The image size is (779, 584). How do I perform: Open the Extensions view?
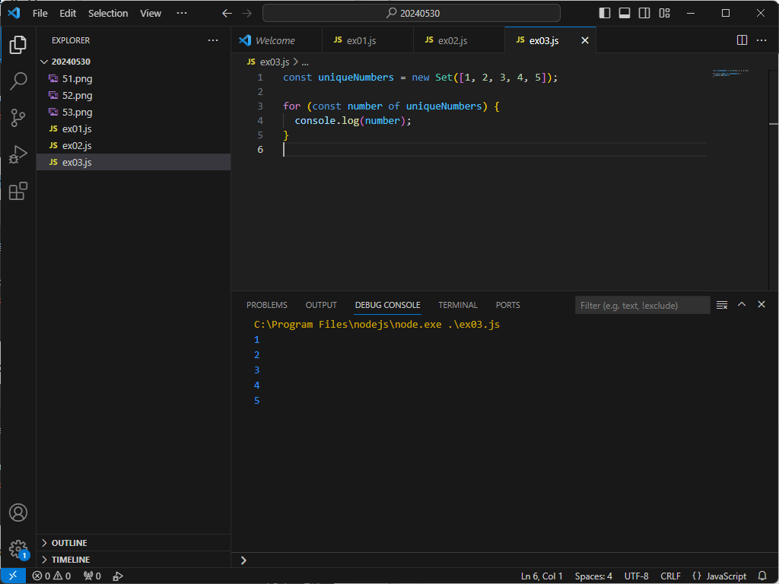pos(18,191)
